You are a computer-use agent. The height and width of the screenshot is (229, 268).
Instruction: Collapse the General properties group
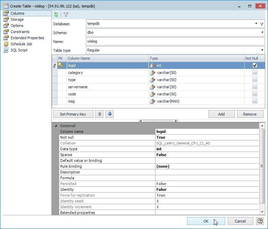[56, 126]
